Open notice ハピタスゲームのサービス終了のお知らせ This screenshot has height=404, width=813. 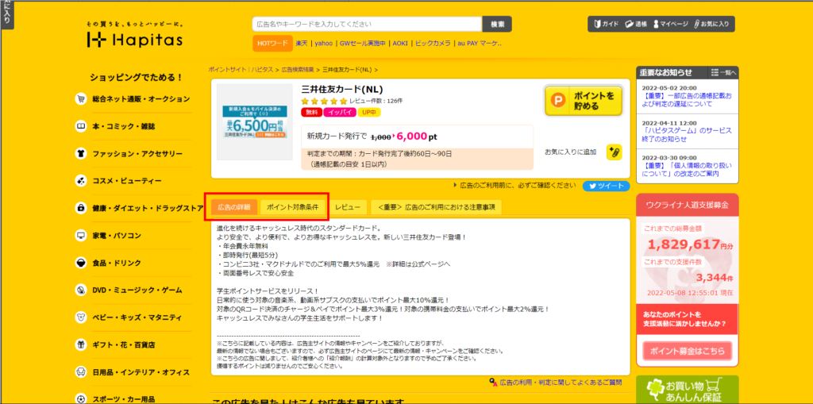(687, 135)
